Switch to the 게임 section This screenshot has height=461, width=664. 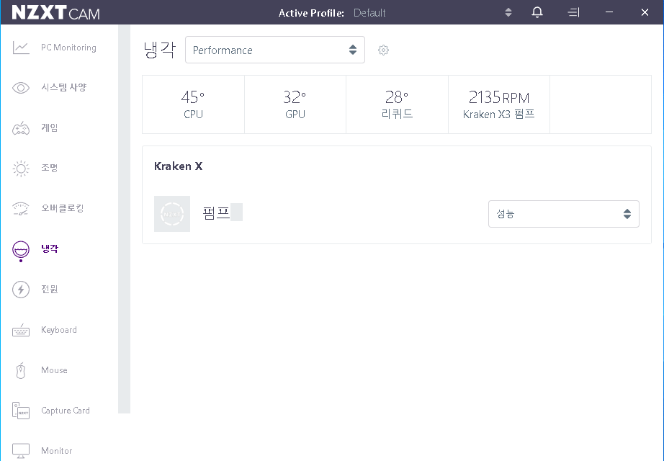49,127
